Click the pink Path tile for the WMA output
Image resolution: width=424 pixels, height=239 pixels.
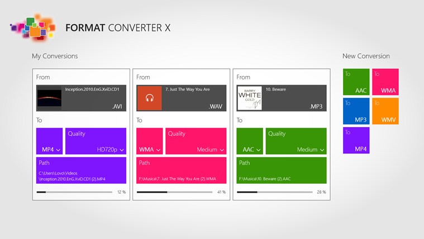coord(181,170)
